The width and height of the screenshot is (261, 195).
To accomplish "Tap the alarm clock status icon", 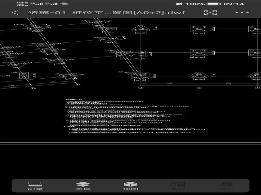I will (179, 4).
